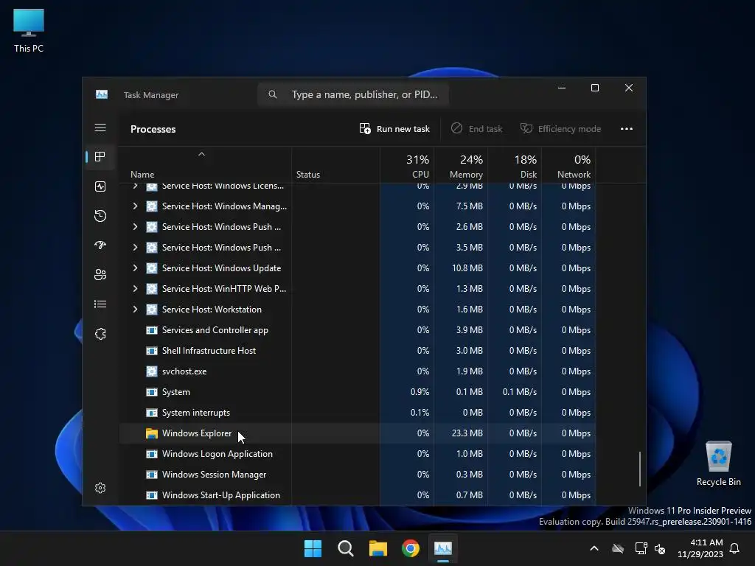
Task: Open the Recycle Bin desktop icon
Action: [x=718, y=464]
